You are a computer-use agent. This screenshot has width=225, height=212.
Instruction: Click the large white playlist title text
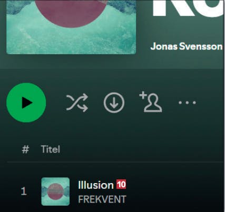point(188,8)
